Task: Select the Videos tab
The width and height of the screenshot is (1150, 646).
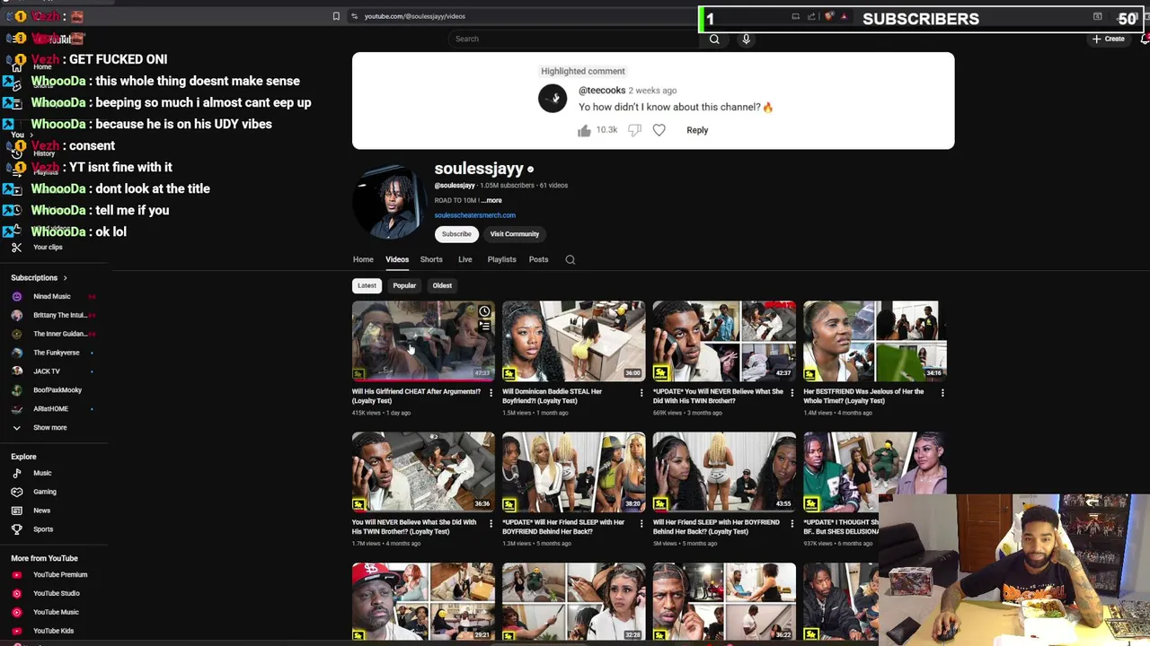Action: click(397, 259)
